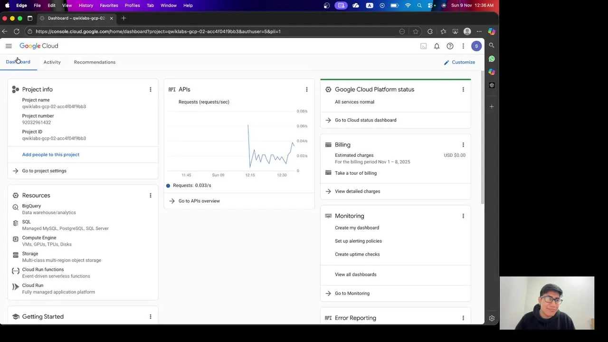Open Google Cloud Platform status card options
The image size is (608, 342).
463,89
